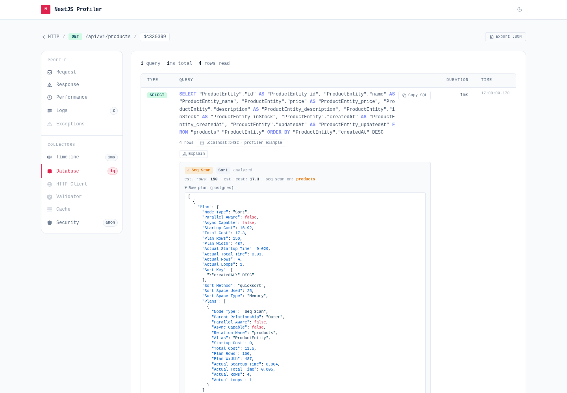Click the Response triangle icon

(50, 85)
